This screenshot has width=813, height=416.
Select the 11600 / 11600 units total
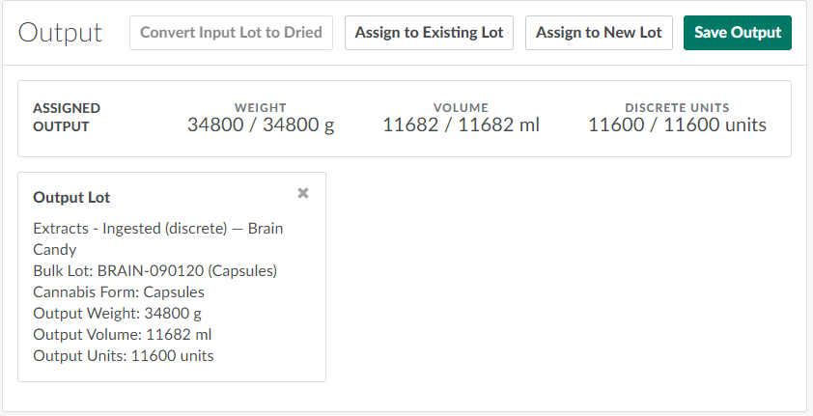coord(677,125)
